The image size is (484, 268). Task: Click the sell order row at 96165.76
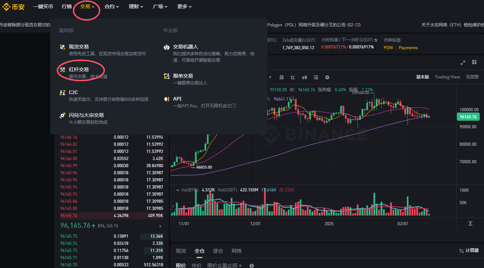[112, 216]
